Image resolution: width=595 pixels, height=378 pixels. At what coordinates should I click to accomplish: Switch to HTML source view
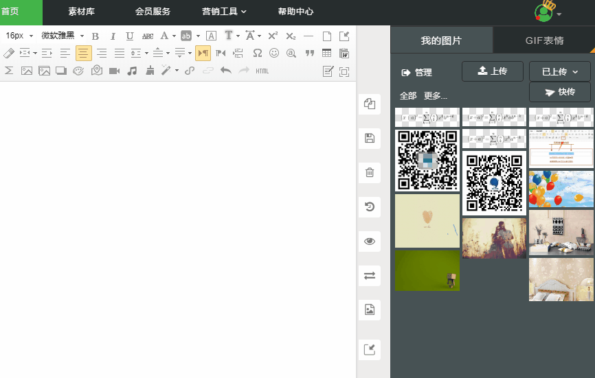[262, 71]
